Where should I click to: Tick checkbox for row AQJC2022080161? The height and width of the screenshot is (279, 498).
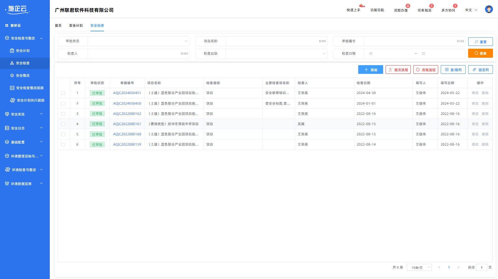[x=63, y=124]
